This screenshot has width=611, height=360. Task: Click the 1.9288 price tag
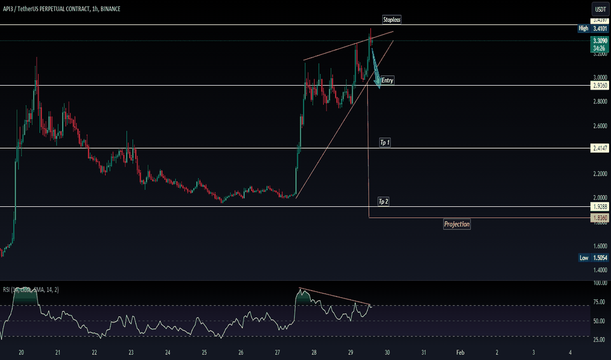[x=600, y=207]
